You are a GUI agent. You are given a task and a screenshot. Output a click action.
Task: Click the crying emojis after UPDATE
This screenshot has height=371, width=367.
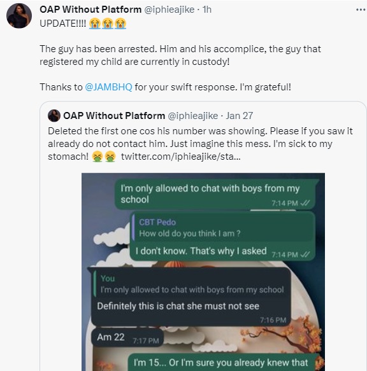(x=108, y=24)
